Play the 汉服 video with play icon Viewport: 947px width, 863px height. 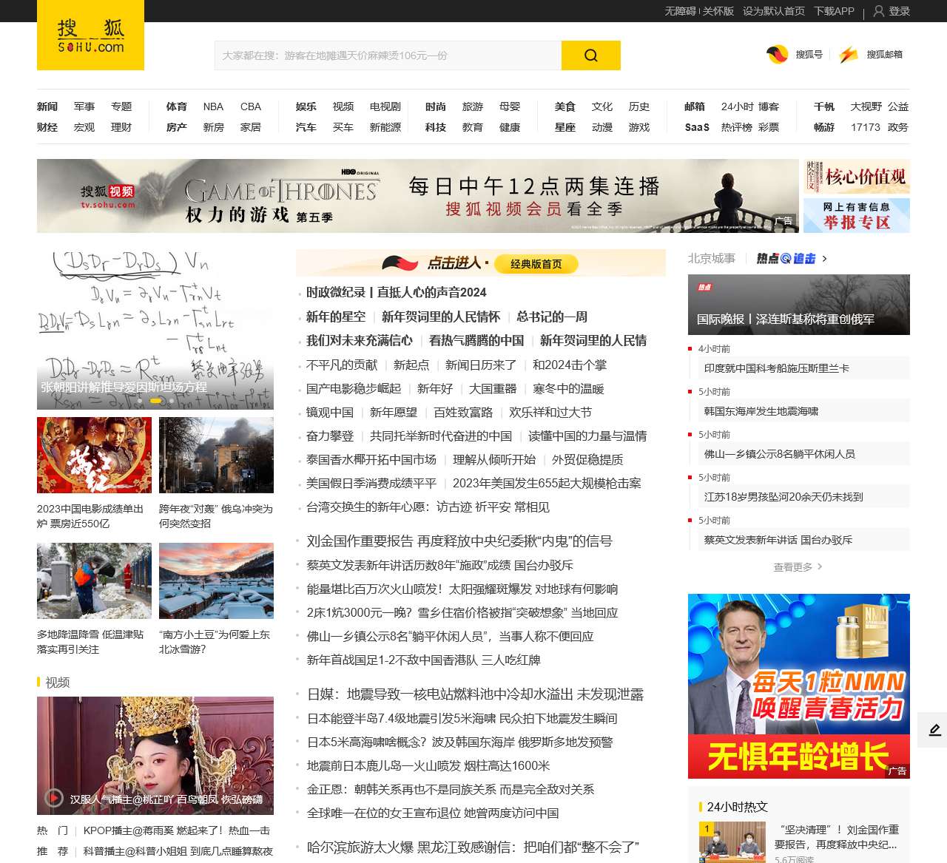pos(53,798)
